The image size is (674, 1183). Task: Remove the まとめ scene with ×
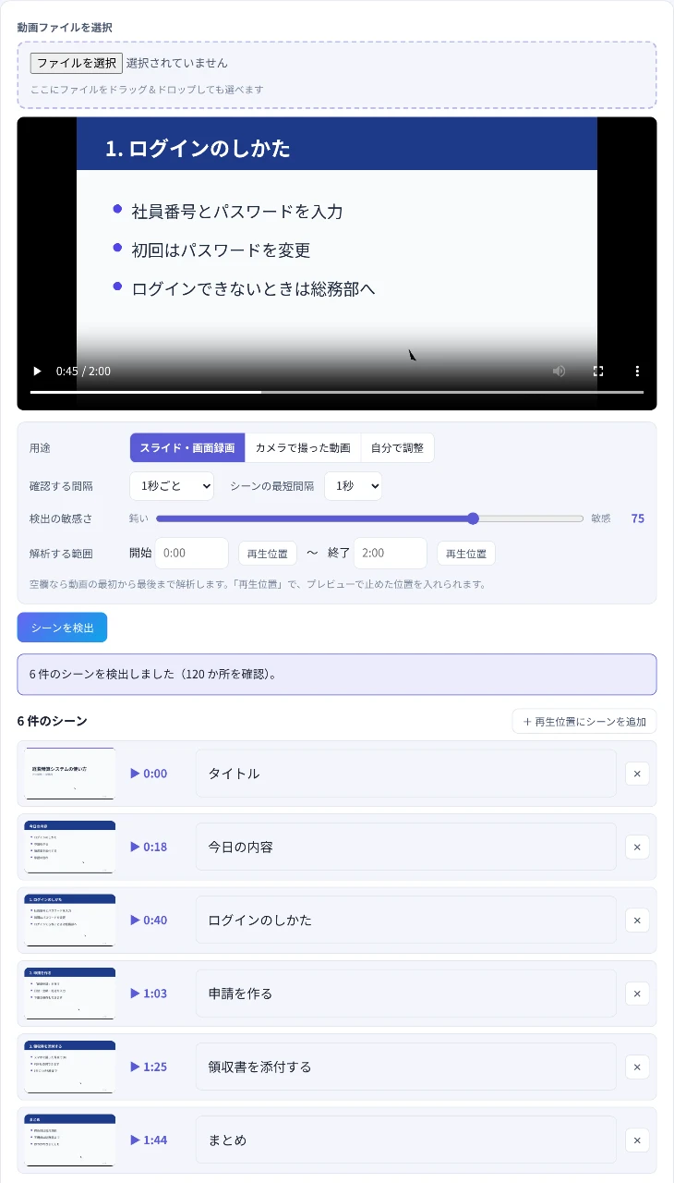637,1140
